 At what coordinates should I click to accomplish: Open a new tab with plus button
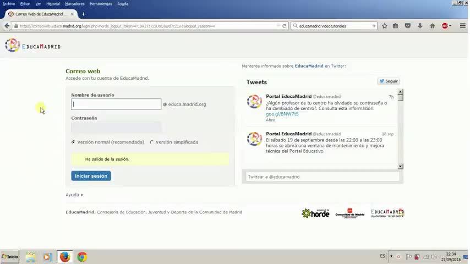coord(84,14)
